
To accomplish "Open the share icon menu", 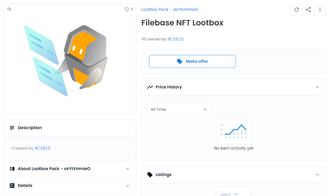I will point(308,10).
